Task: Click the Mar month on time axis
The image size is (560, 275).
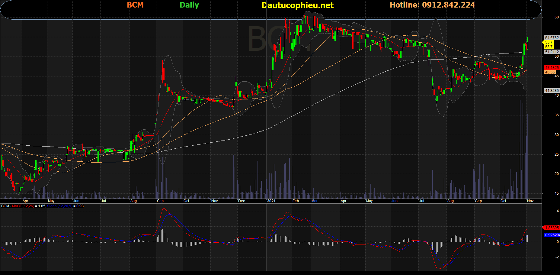Action: pos(314,201)
